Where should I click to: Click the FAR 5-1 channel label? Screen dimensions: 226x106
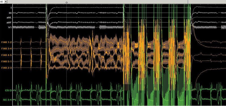6,61
